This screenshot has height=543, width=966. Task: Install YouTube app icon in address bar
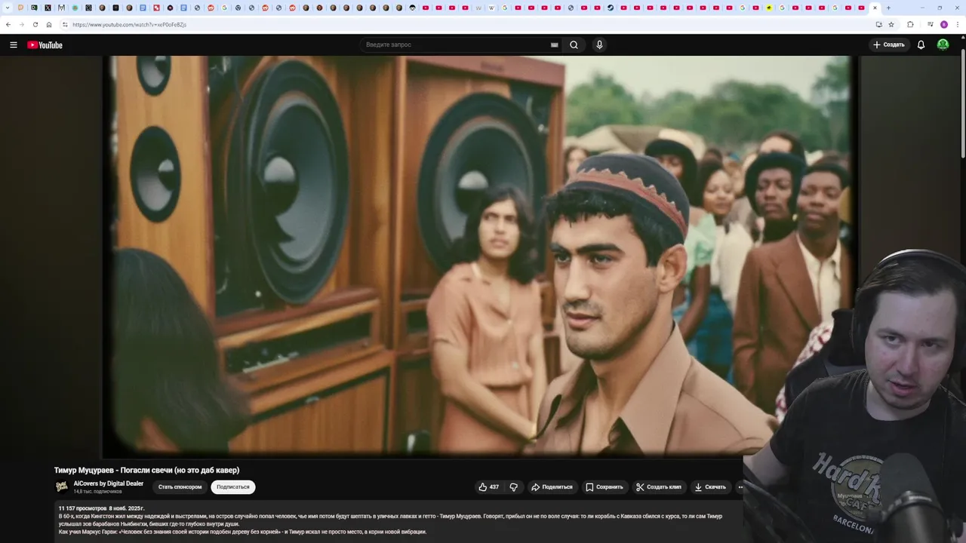[x=878, y=24]
